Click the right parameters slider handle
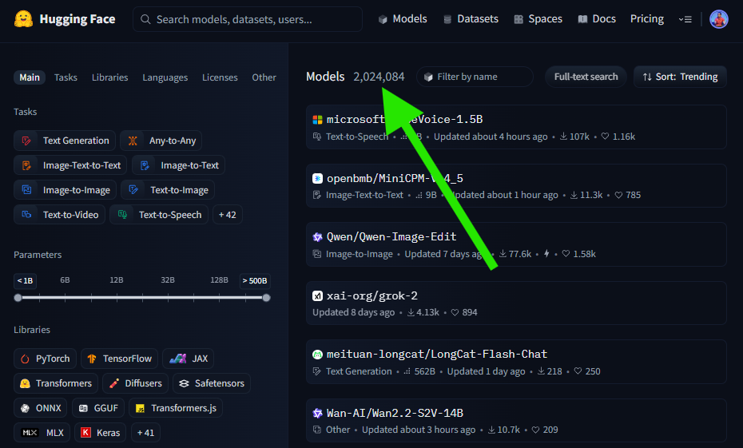This screenshot has height=448, width=743. pyautogui.click(x=266, y=298)
